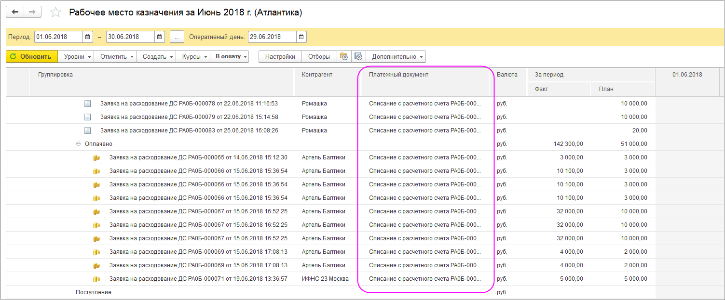Click into the Оперативный день date field

pyautogui.click(x=272, y=37)
